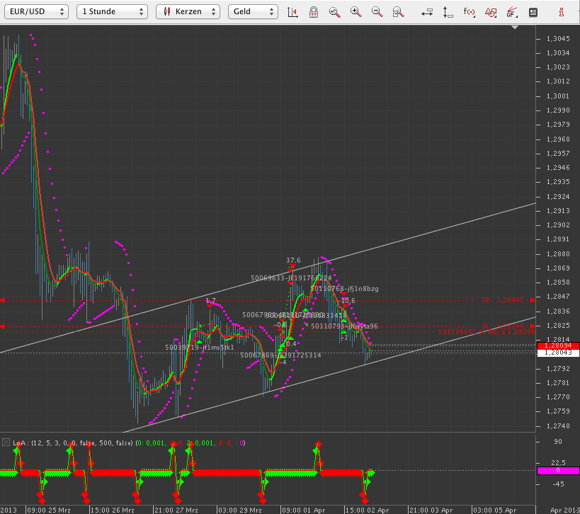Open the f(x) add indicator menu
The image size is (580, 514).
469,12
